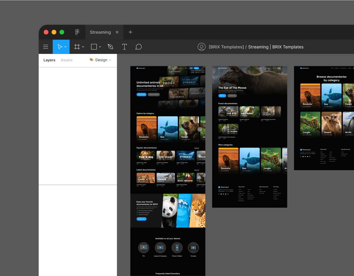Click the TV's device icon
Screen dimensions: 354x276
click(x=144, y=247)
